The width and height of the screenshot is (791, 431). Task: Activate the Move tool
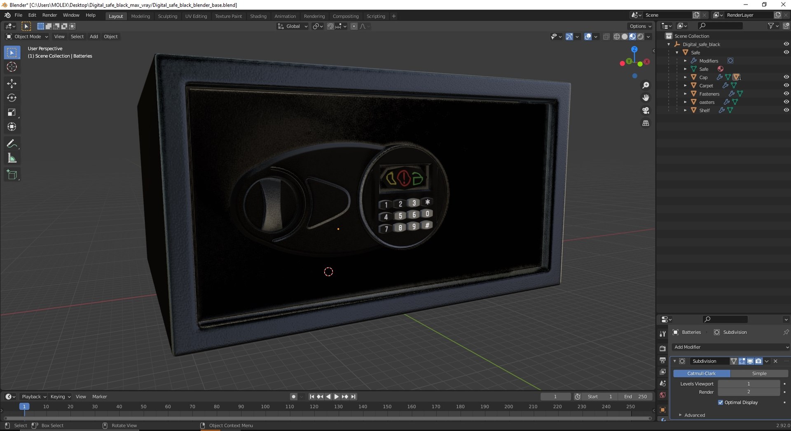pyautogui.click(x=12, y=84)
